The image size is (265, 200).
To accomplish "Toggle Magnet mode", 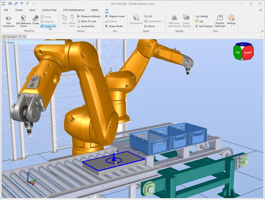I will coord(115,16).
